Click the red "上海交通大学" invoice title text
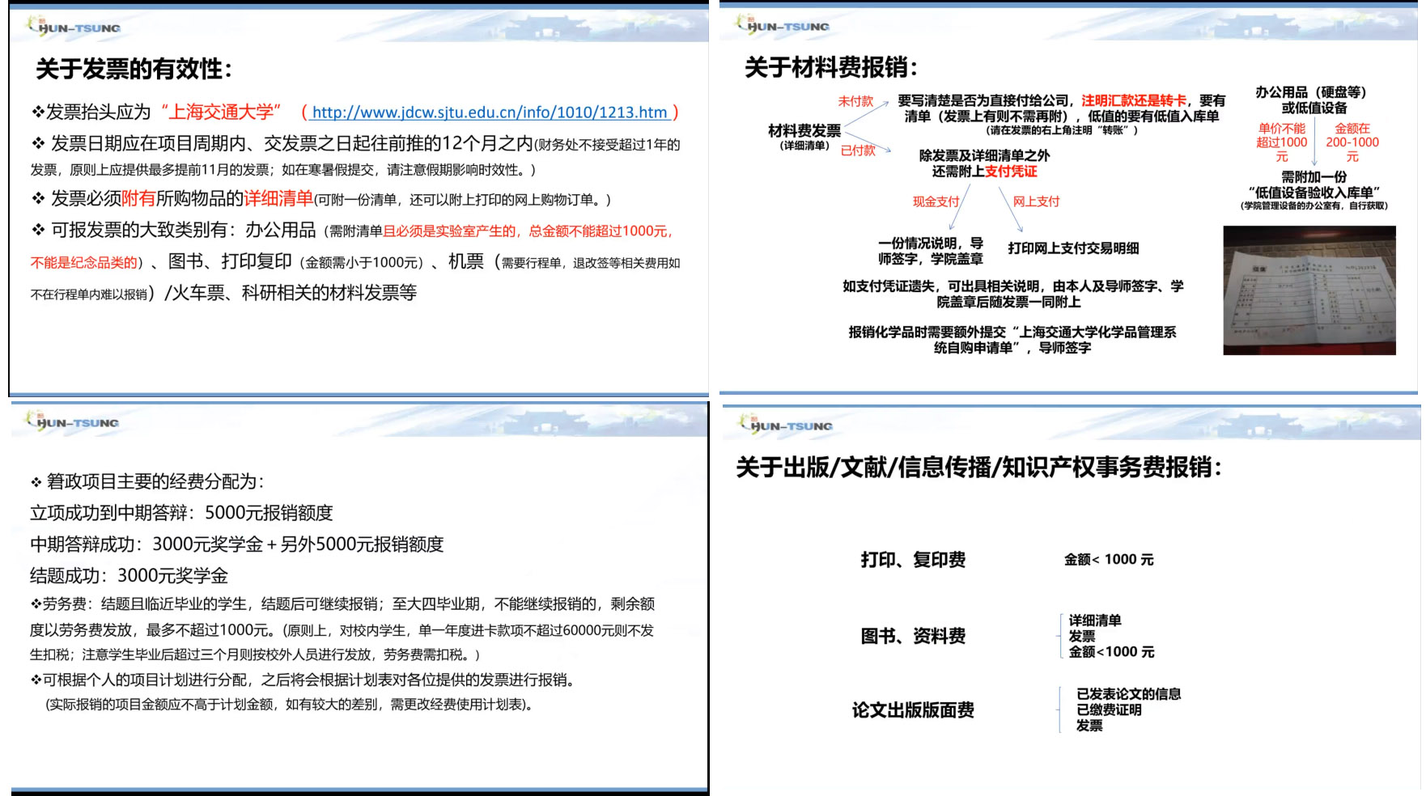The height and width of the screenshot is (796, 1426). 221,112
